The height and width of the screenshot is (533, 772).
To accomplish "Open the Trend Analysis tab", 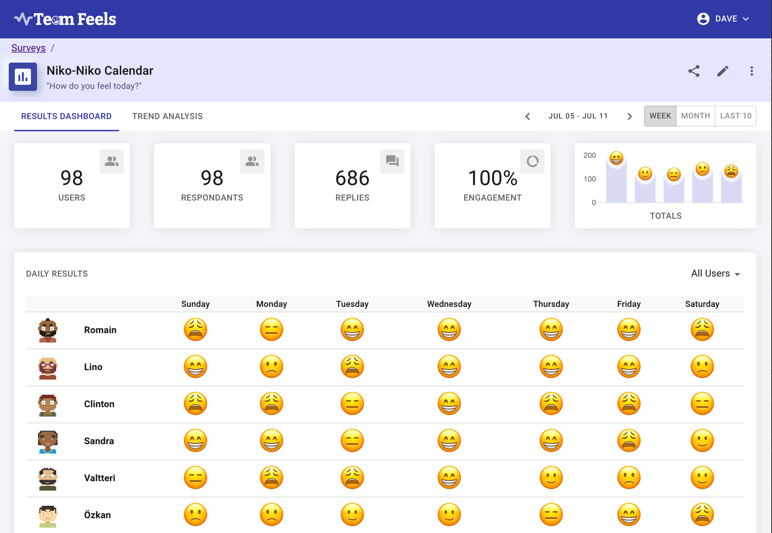I will (167, 116).
